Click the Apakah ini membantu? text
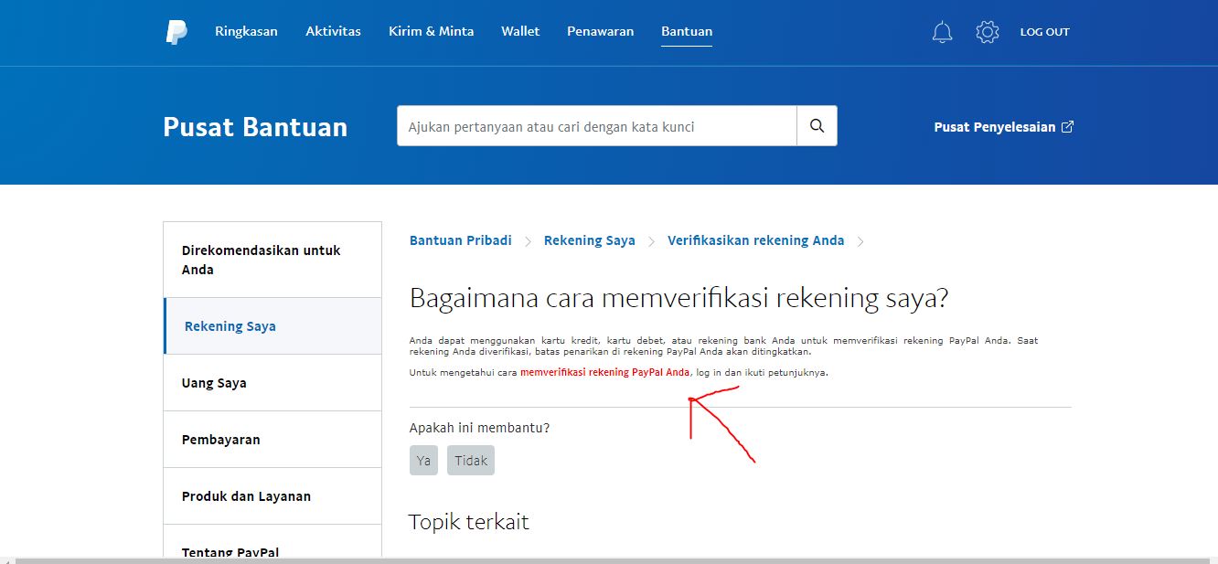The width and height of the screenshot is (1218, 564). click(x=480, y=428)
